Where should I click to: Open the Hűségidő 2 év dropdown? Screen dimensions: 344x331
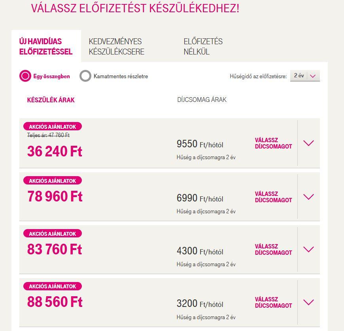click(305, 75)
